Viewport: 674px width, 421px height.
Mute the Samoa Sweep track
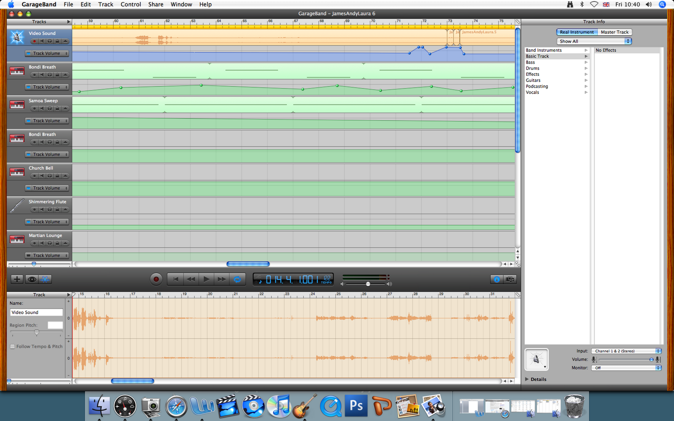pyautogui.click(x=42, y=109)
